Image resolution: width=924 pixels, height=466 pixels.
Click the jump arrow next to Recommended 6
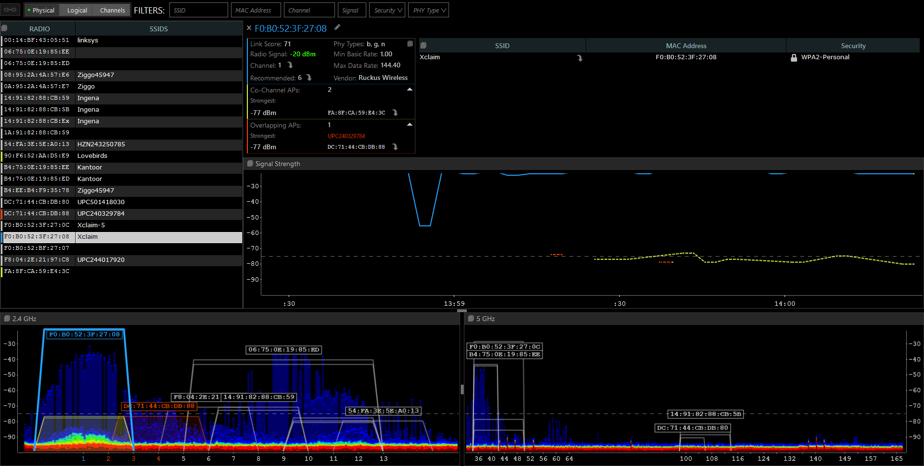[309, 78]
